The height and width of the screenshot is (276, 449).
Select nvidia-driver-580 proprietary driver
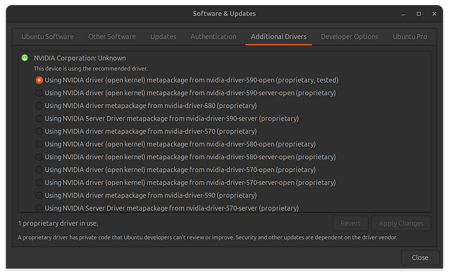40,106
